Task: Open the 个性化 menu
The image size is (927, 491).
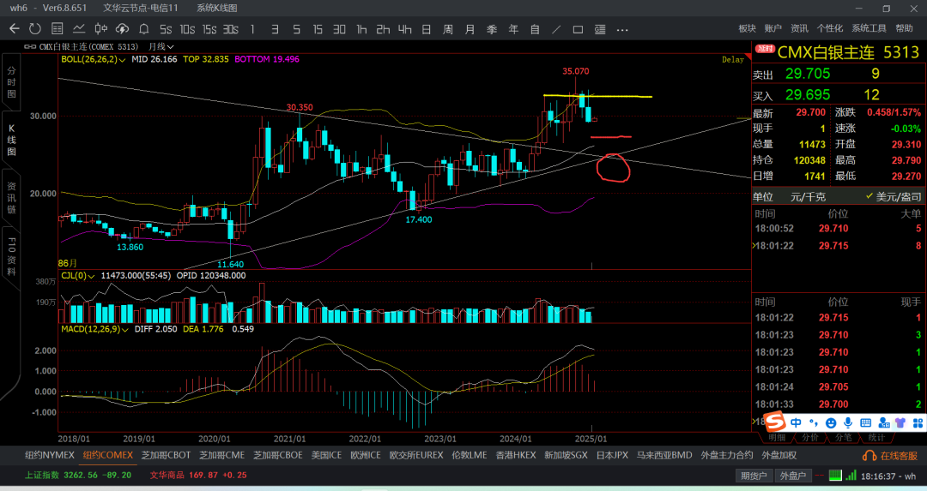Action: (x=829, y=28)
